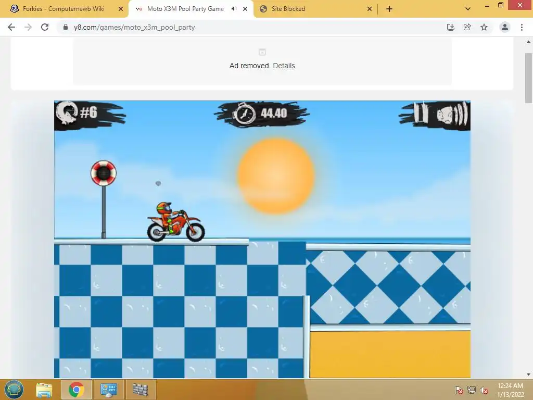Open the ad removed Details link

click(284, 66)
